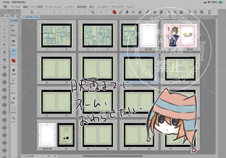Select the 漫画 tool category
The height and width of the screenshot is (158, 226).
pos(14,30)
